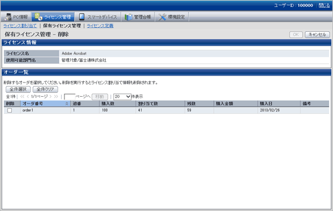The height and width of the screenshot is (211, 333).
Task: Toggle sort arrow in オーダ番号 header
Action: (x=67, y=104)
